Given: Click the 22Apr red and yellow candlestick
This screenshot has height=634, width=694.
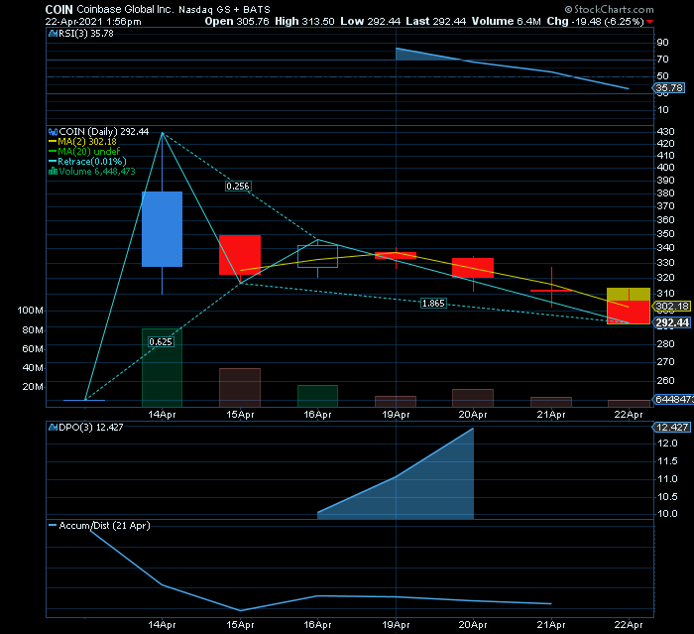Looking at the screenshot, I should [629, 306].
